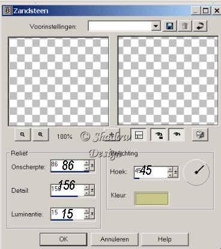Reset settings to default arrow icon

point(200,26)
